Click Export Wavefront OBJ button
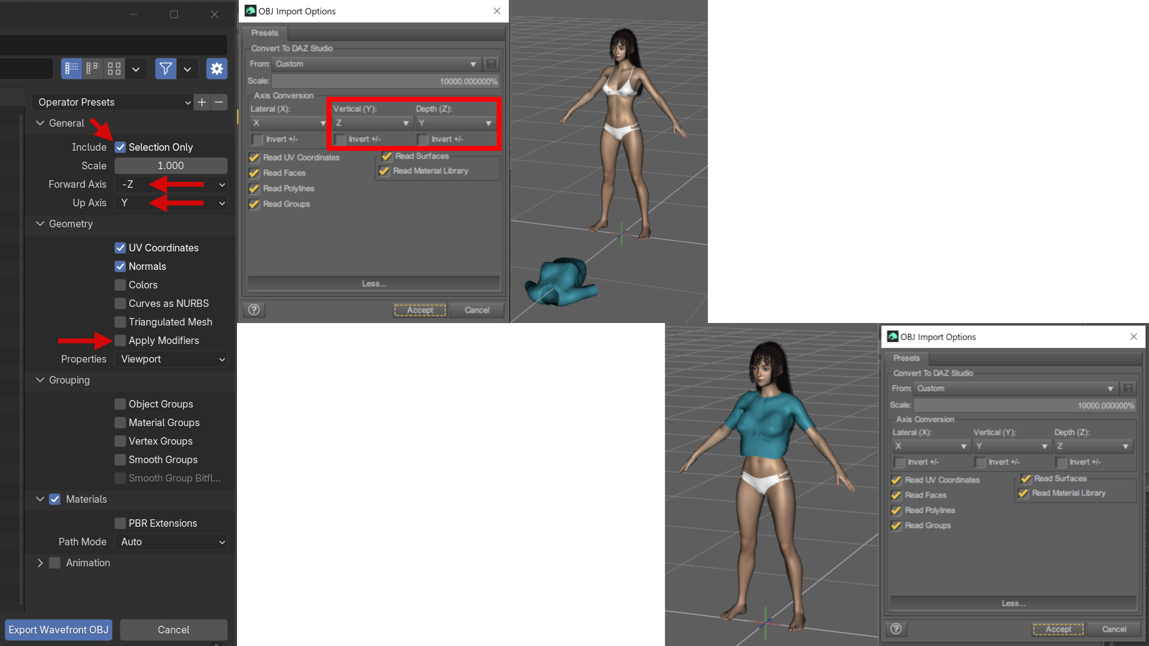The height and width of the screenshot is (646, 1149). (x=59, y=630)
